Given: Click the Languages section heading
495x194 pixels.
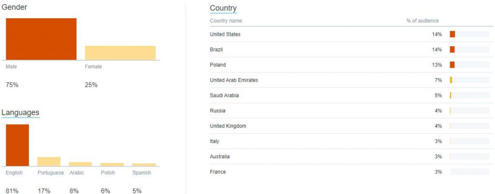Looking at the screenshot, I should (x=20, y=112).
